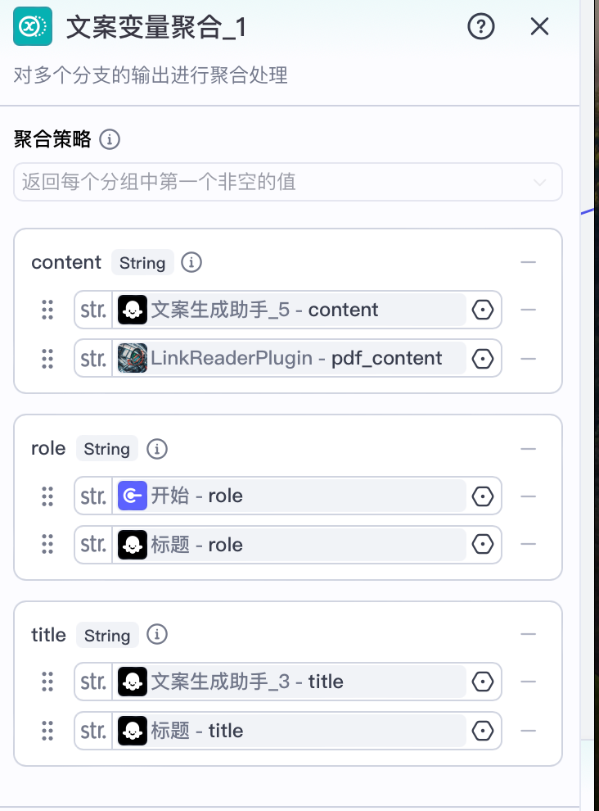Open the 聚合策略 strategy dropdown
Viewport: 599px width, 811px height.
coord(288,182)
